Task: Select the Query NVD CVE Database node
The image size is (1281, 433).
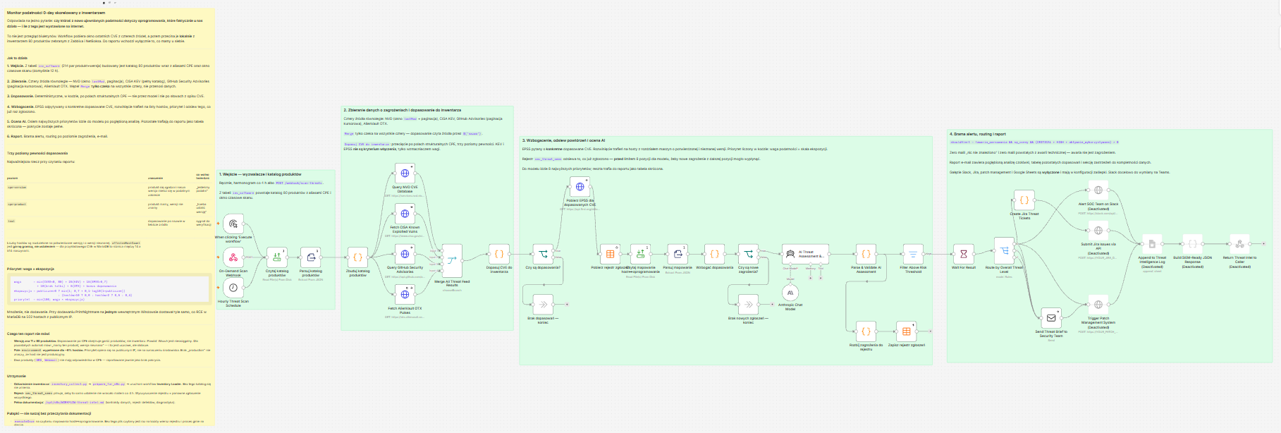Action: [x=405, y=173]
